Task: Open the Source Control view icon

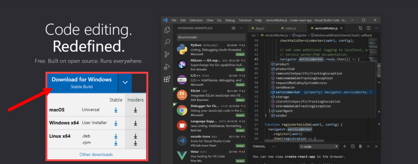Action: (x=167, y=54)
